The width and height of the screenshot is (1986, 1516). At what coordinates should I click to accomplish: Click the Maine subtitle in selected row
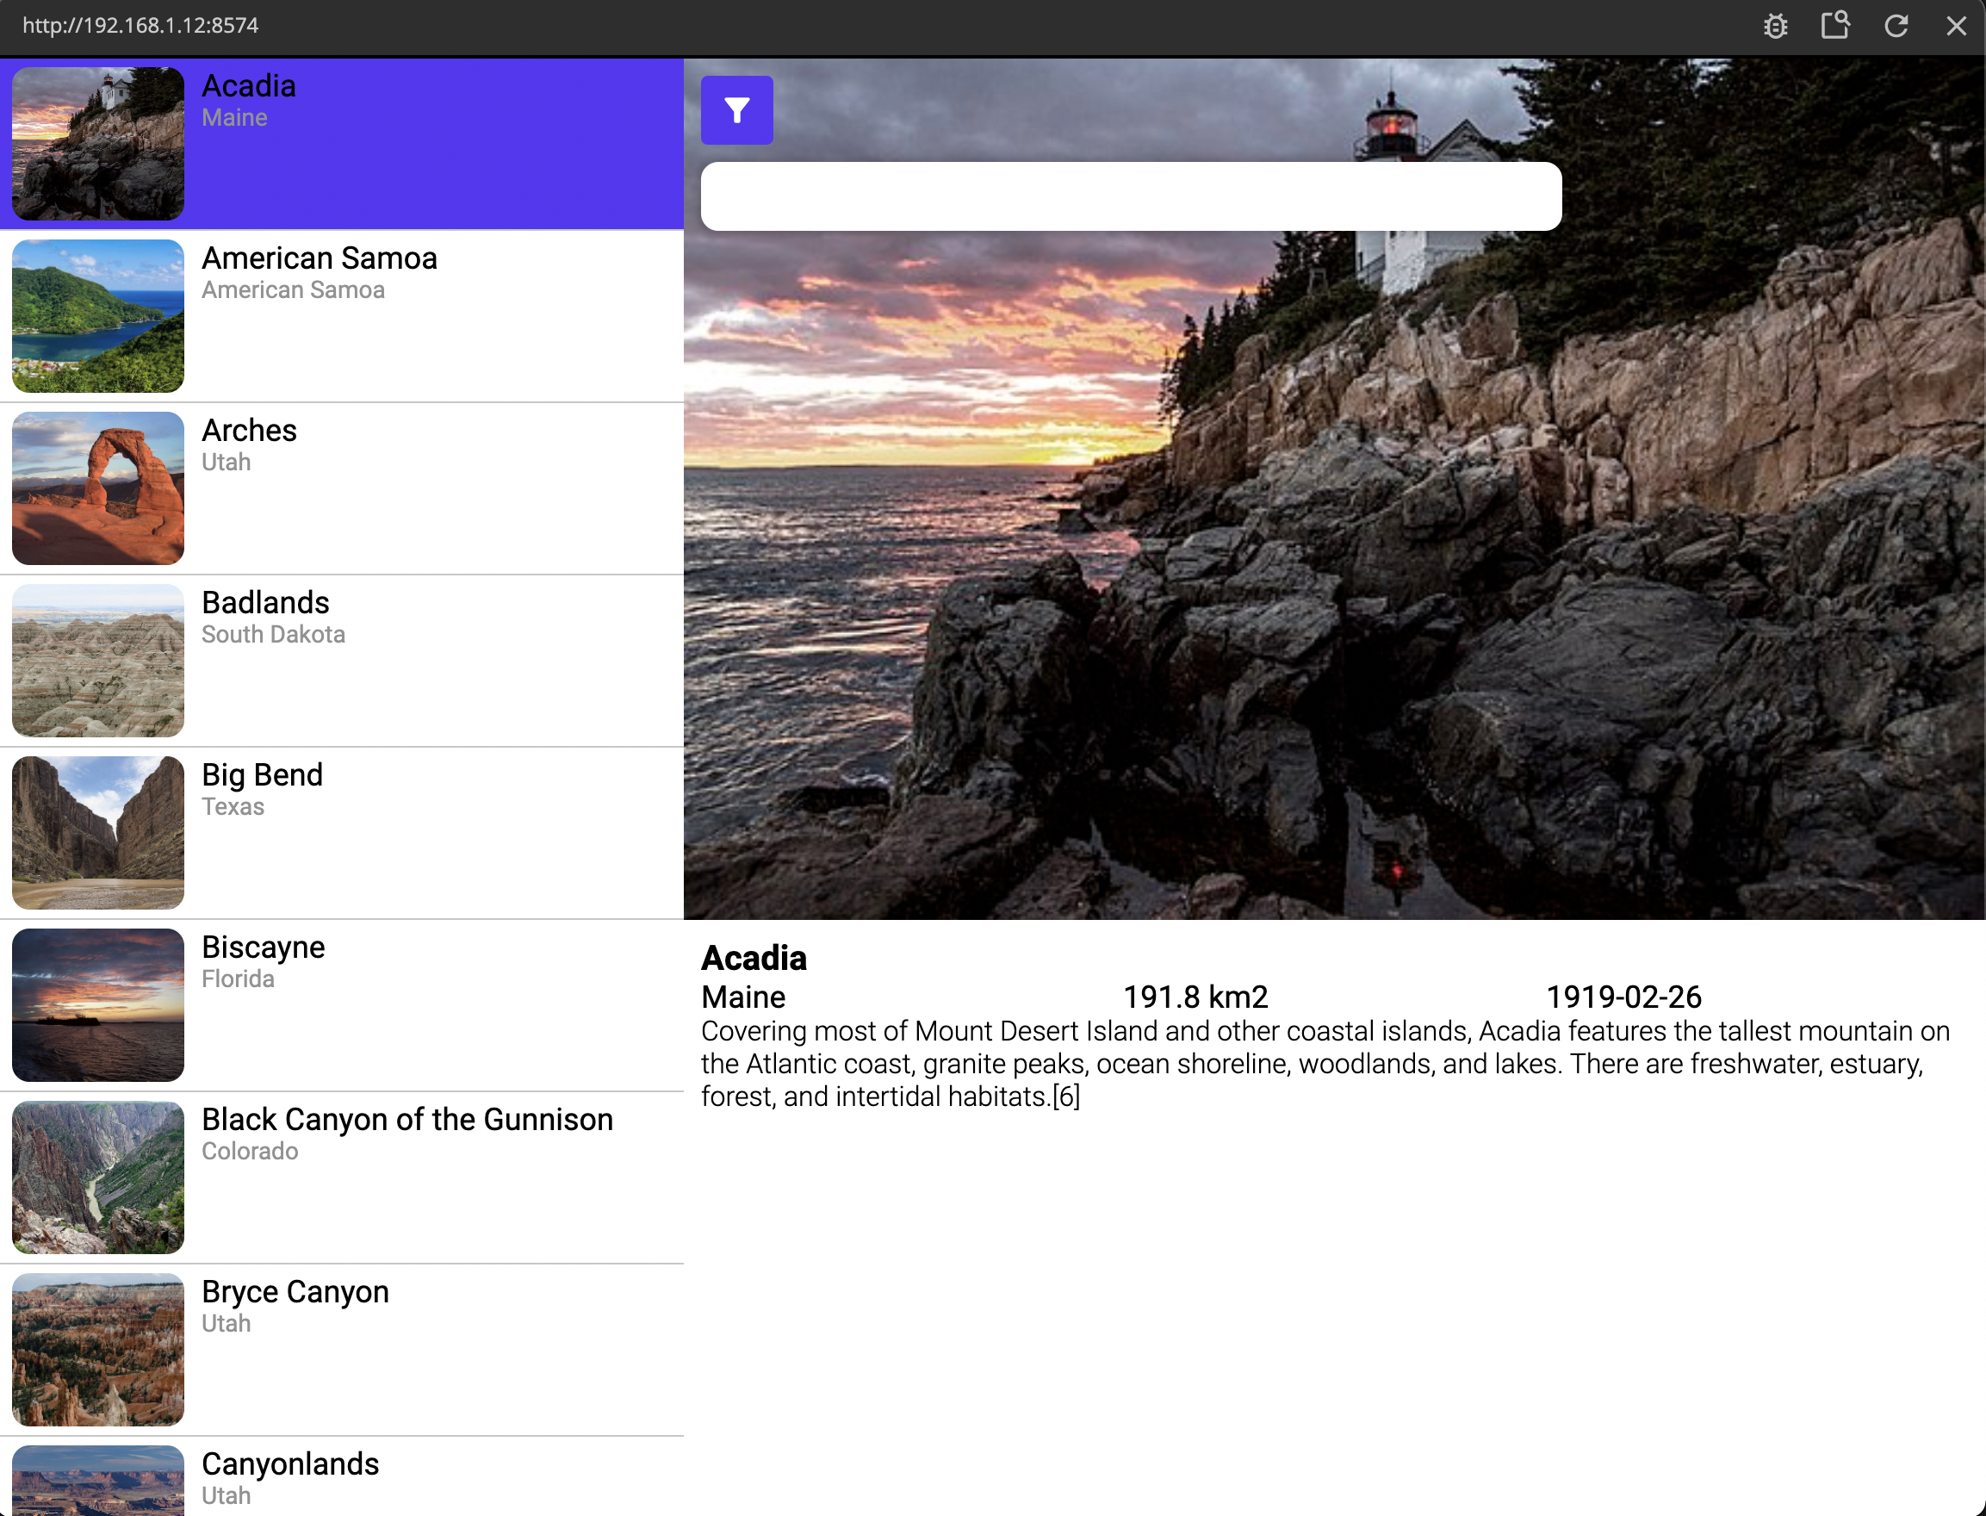click(x=234, y=117)
